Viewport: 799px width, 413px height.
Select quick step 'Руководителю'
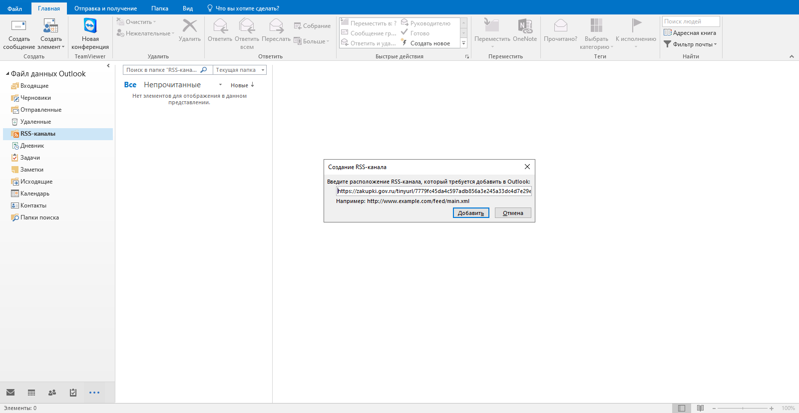(425, 23)
